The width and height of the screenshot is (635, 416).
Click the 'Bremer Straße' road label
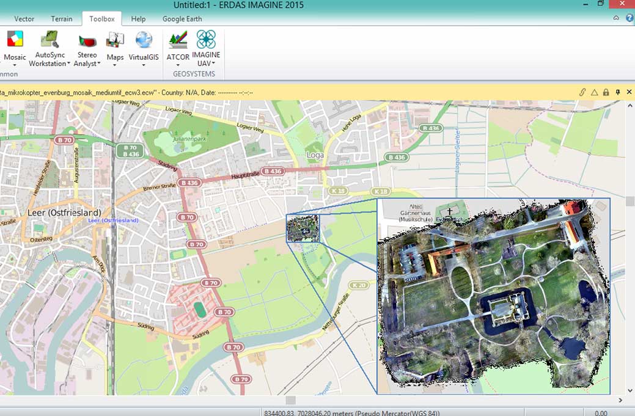click(x=159, y=188)
